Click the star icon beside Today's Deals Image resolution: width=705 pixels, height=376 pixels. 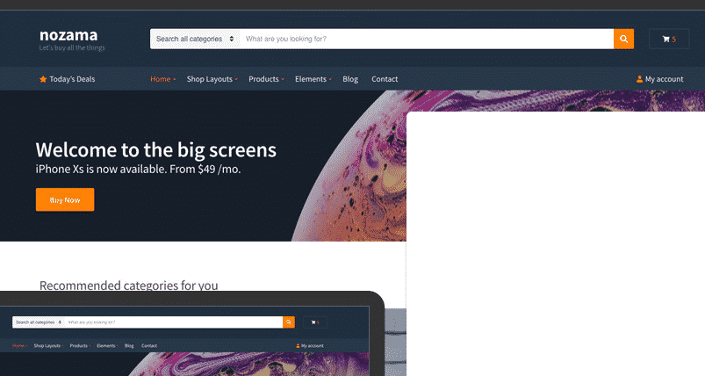coord(43,79)
